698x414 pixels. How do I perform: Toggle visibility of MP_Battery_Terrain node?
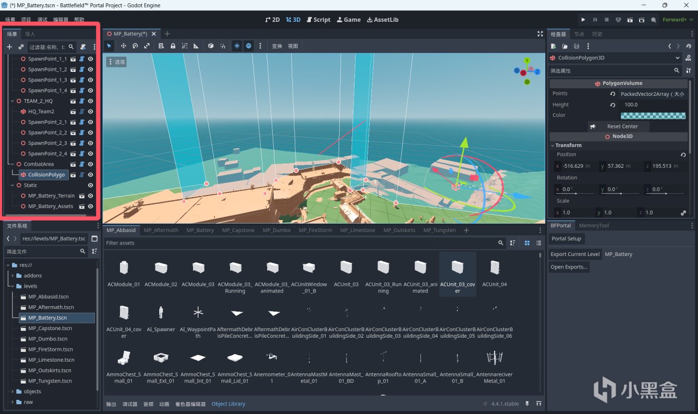(91, 196)
